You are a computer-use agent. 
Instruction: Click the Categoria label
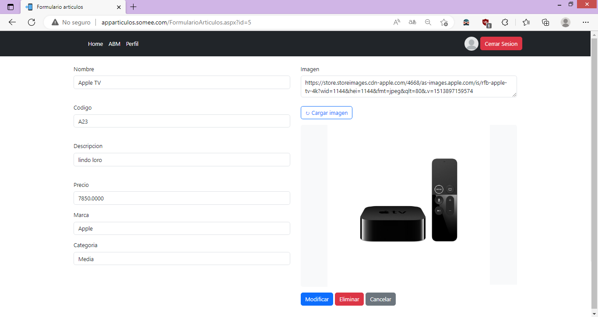[x=85, y=245]
